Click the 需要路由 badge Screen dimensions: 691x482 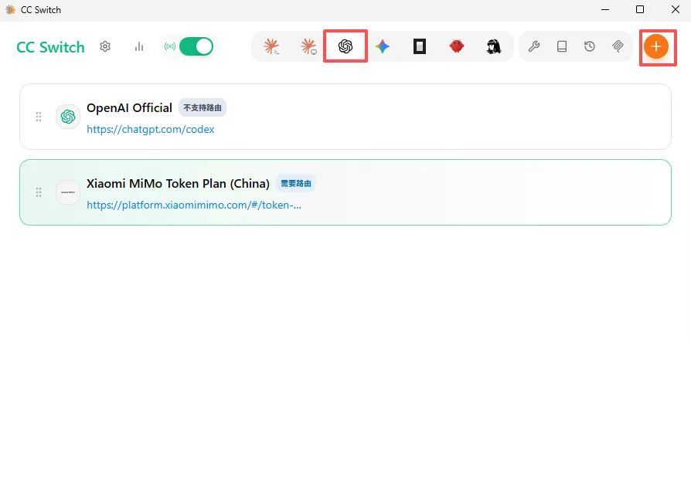296,183
